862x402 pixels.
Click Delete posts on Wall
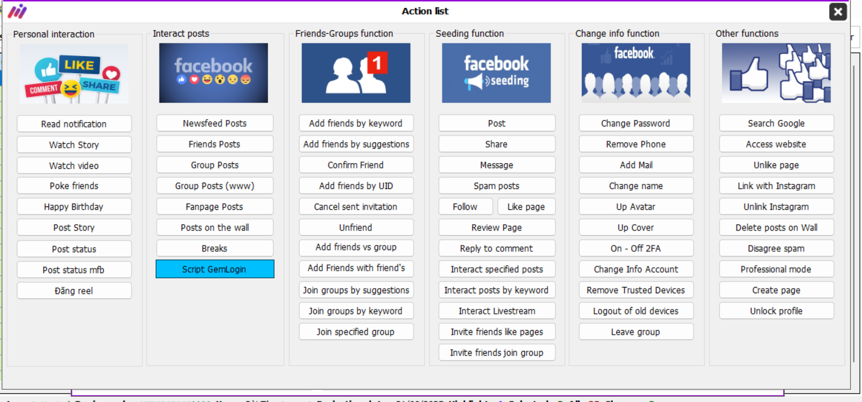tap(776, 228)
